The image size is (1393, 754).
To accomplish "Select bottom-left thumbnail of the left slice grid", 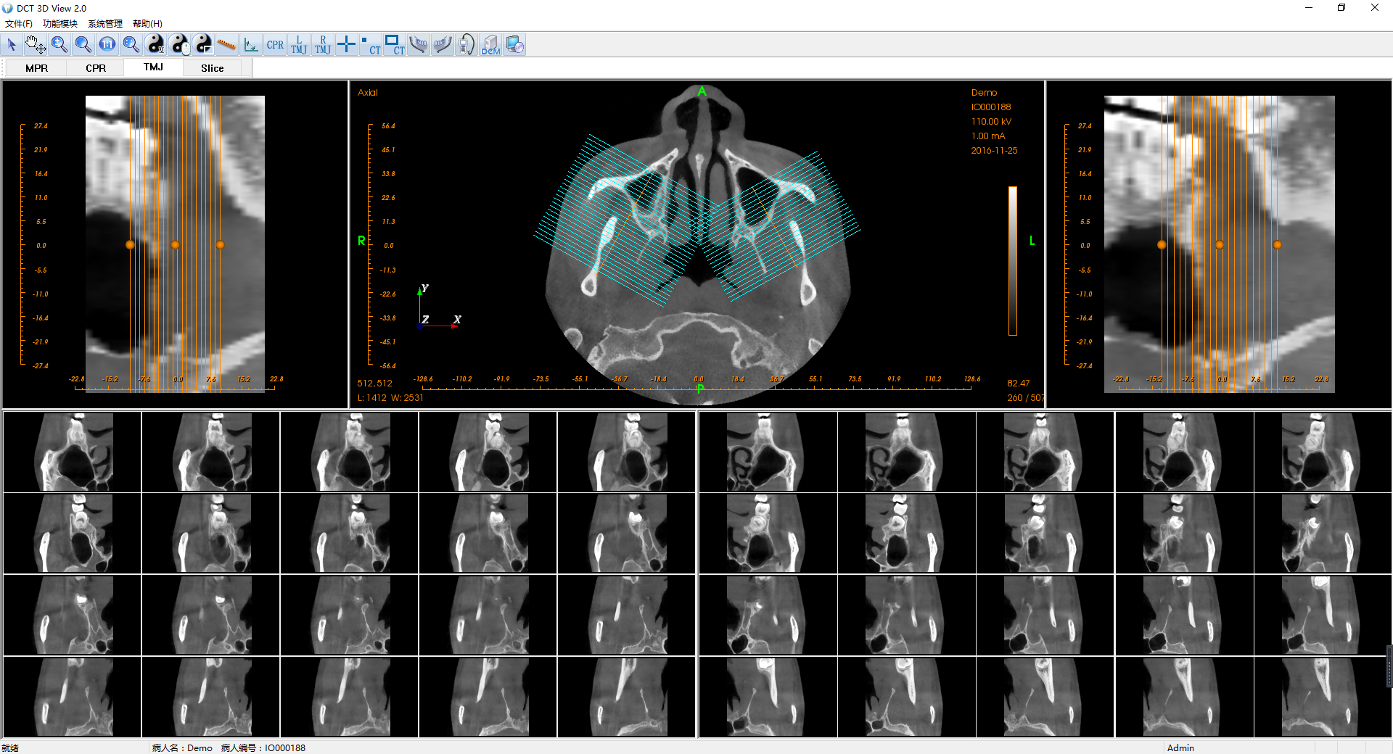I will [x=72, y=697].
